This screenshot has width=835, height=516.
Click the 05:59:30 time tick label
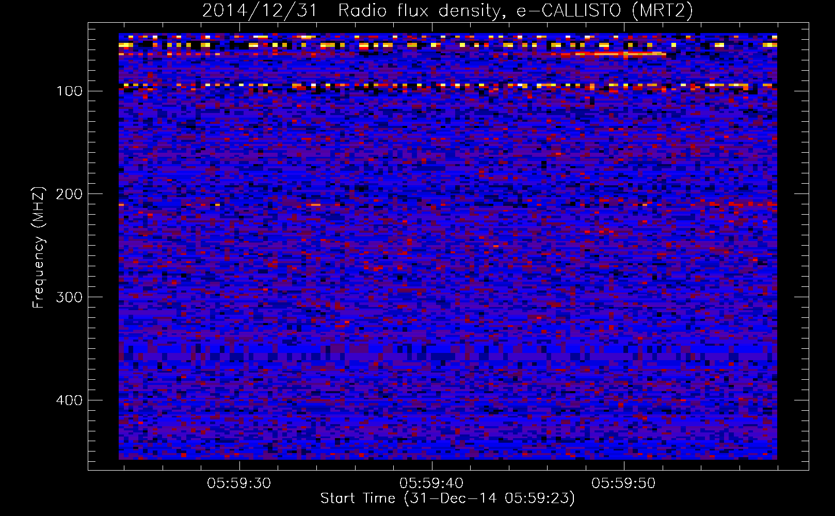[x=239, y=483]
